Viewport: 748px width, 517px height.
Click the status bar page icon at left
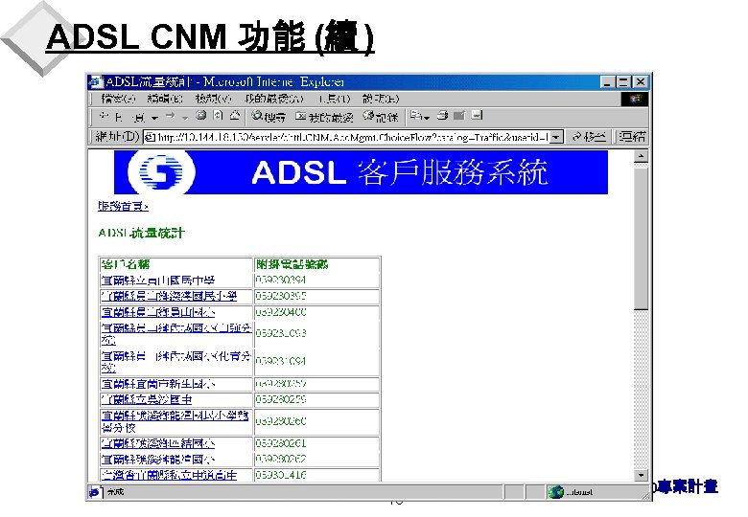pos(94,492)
